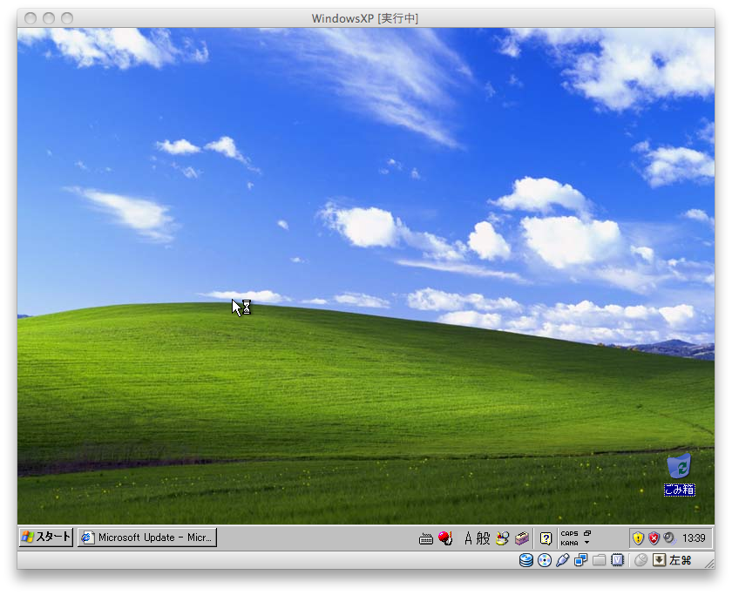Toggle IME input mode 'A'

pyautogui.click(x=468, y=538)
